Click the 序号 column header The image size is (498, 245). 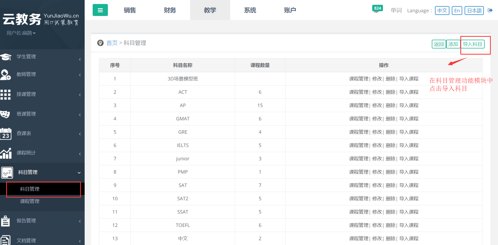pyautogui.click(x=115, y=65)
